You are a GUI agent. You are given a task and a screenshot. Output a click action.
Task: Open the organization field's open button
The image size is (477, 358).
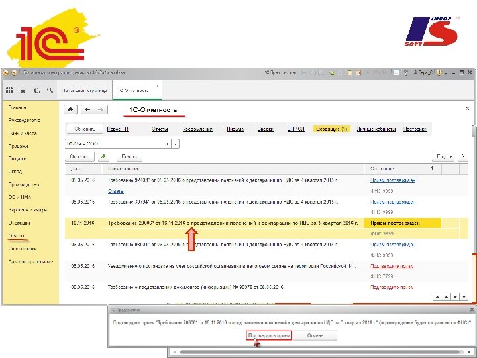[175, 143]
